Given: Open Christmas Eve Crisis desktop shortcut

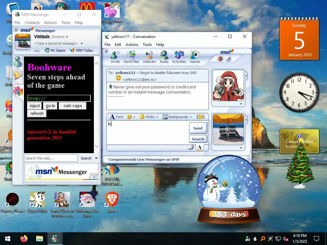Looking at the screenshot, I should point(87,204).
